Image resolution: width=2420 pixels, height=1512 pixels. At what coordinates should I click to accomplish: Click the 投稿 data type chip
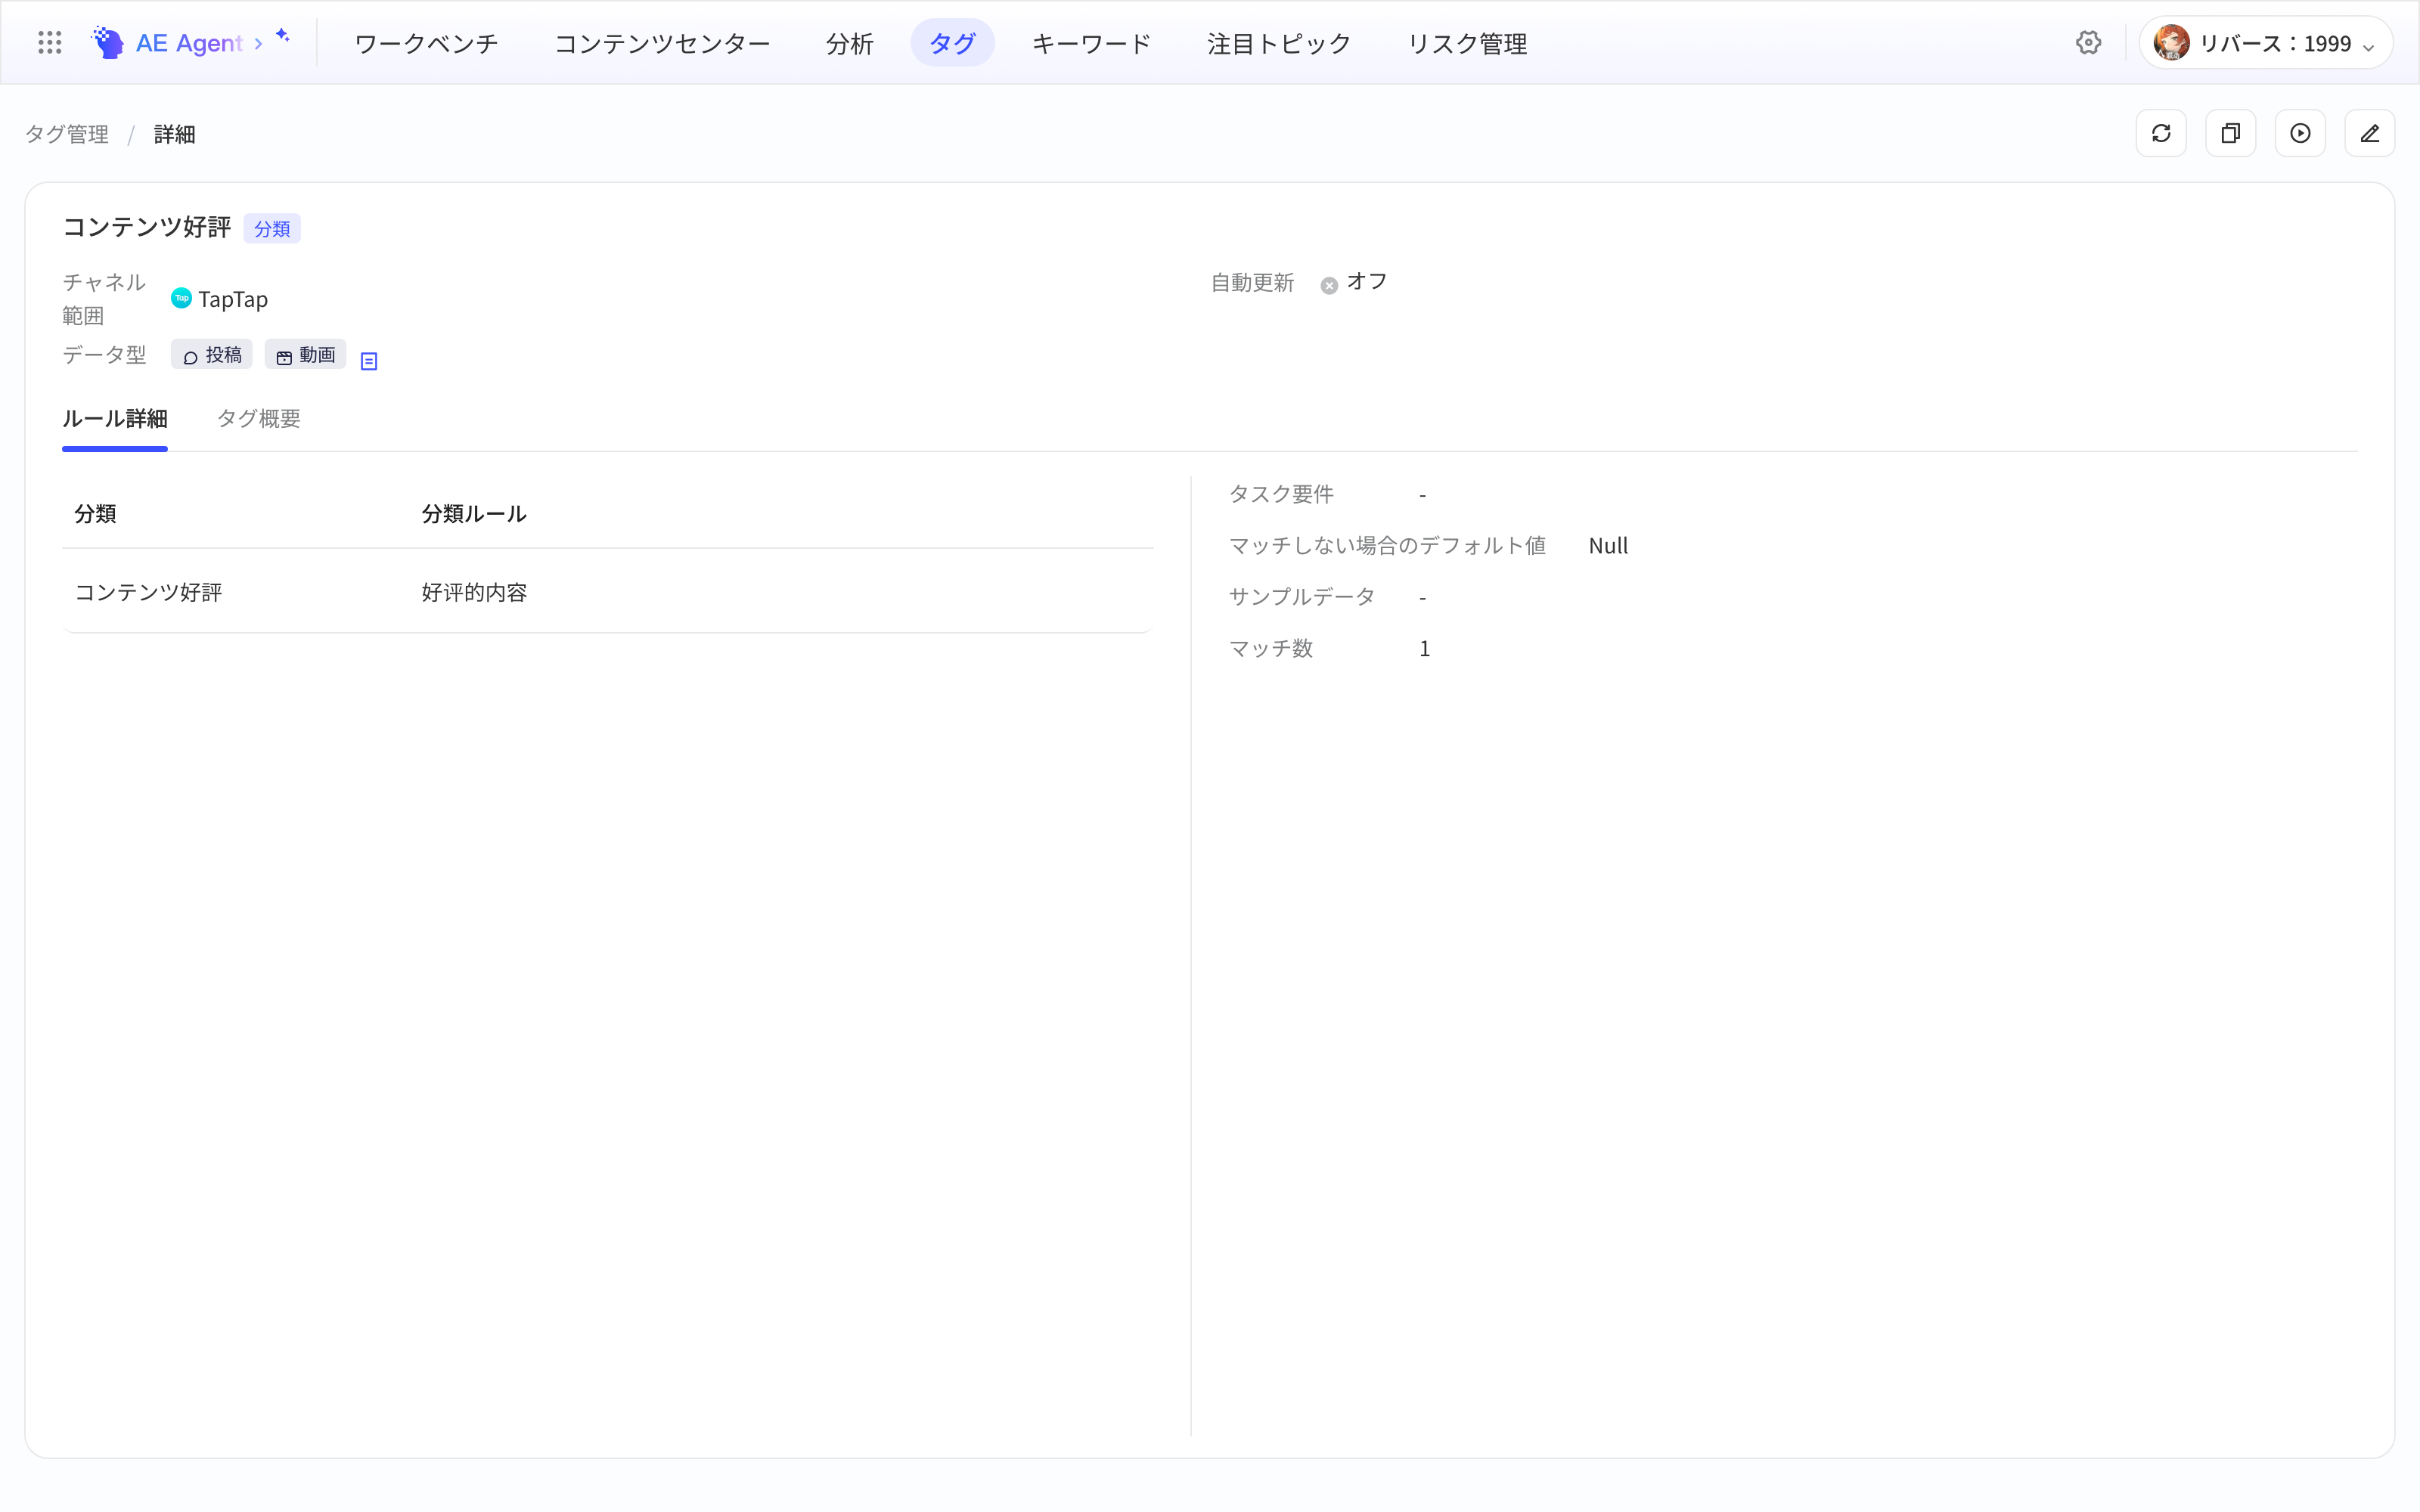point(212,355)
